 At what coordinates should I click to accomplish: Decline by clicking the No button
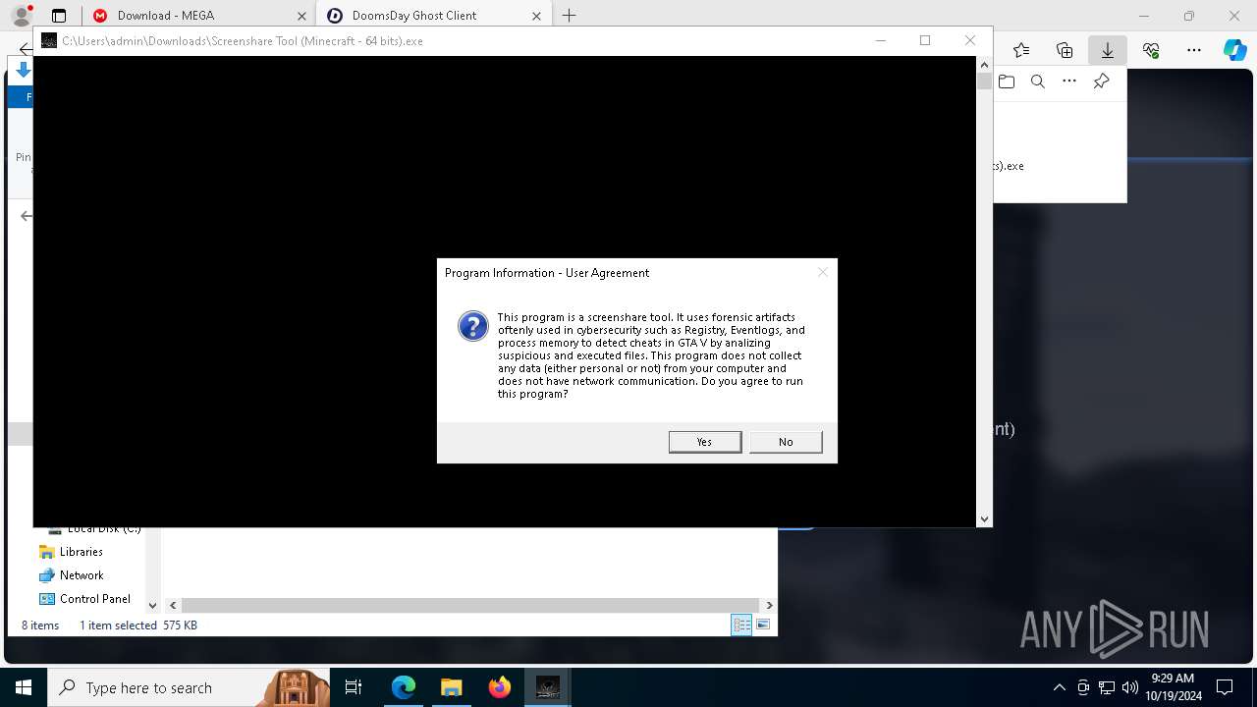(786, 442)
